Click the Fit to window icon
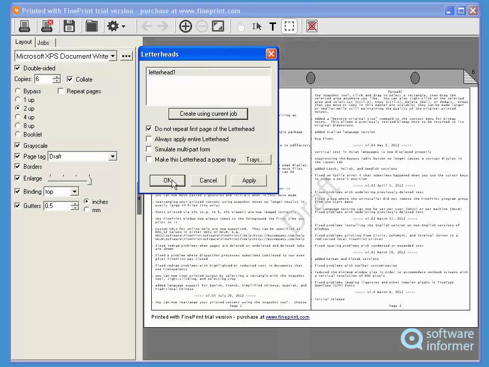 (x=218, y=26)
